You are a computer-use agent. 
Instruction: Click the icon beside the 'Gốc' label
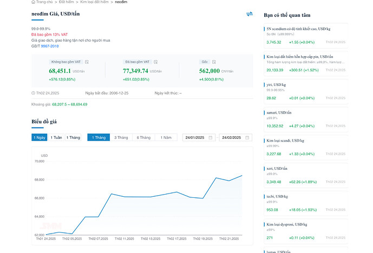[214, 62]
